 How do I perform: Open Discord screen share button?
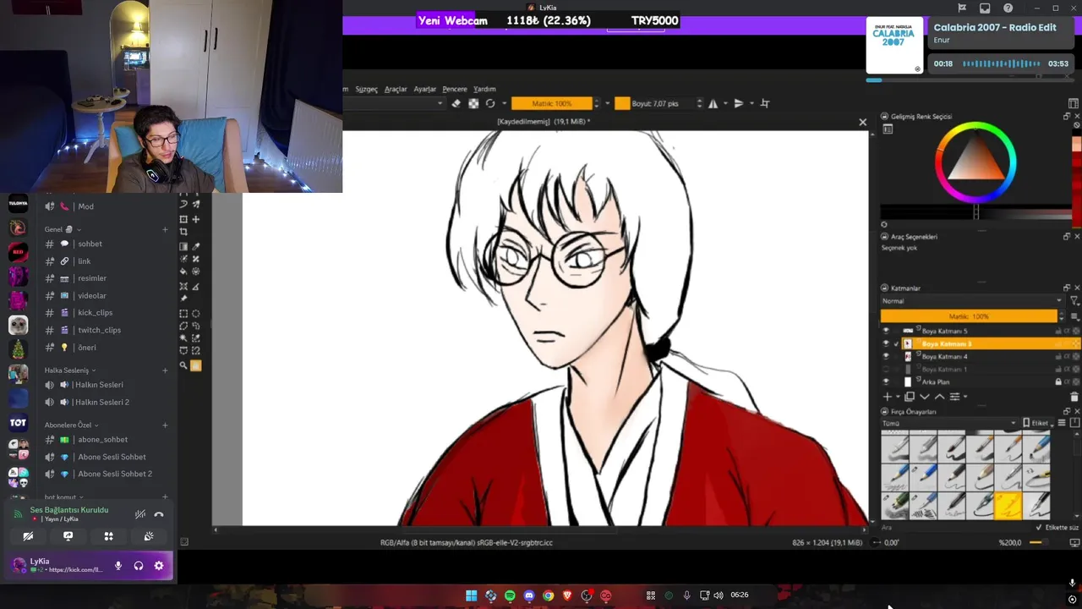tap(68, 536)
